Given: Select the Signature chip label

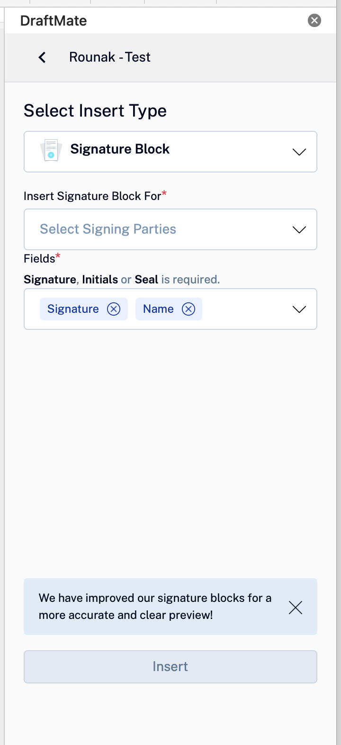Looking at the screenshot, I should tap(73, 309).
